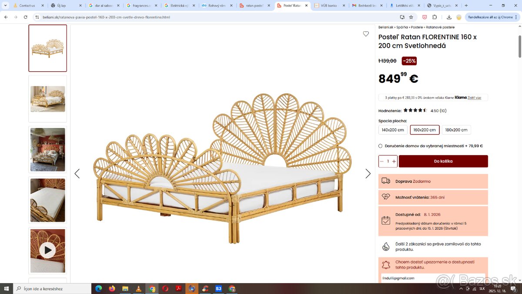Select the 180x200 cm size
The height and width of the screenshot is (294, 522).
(x=456, y=130)
